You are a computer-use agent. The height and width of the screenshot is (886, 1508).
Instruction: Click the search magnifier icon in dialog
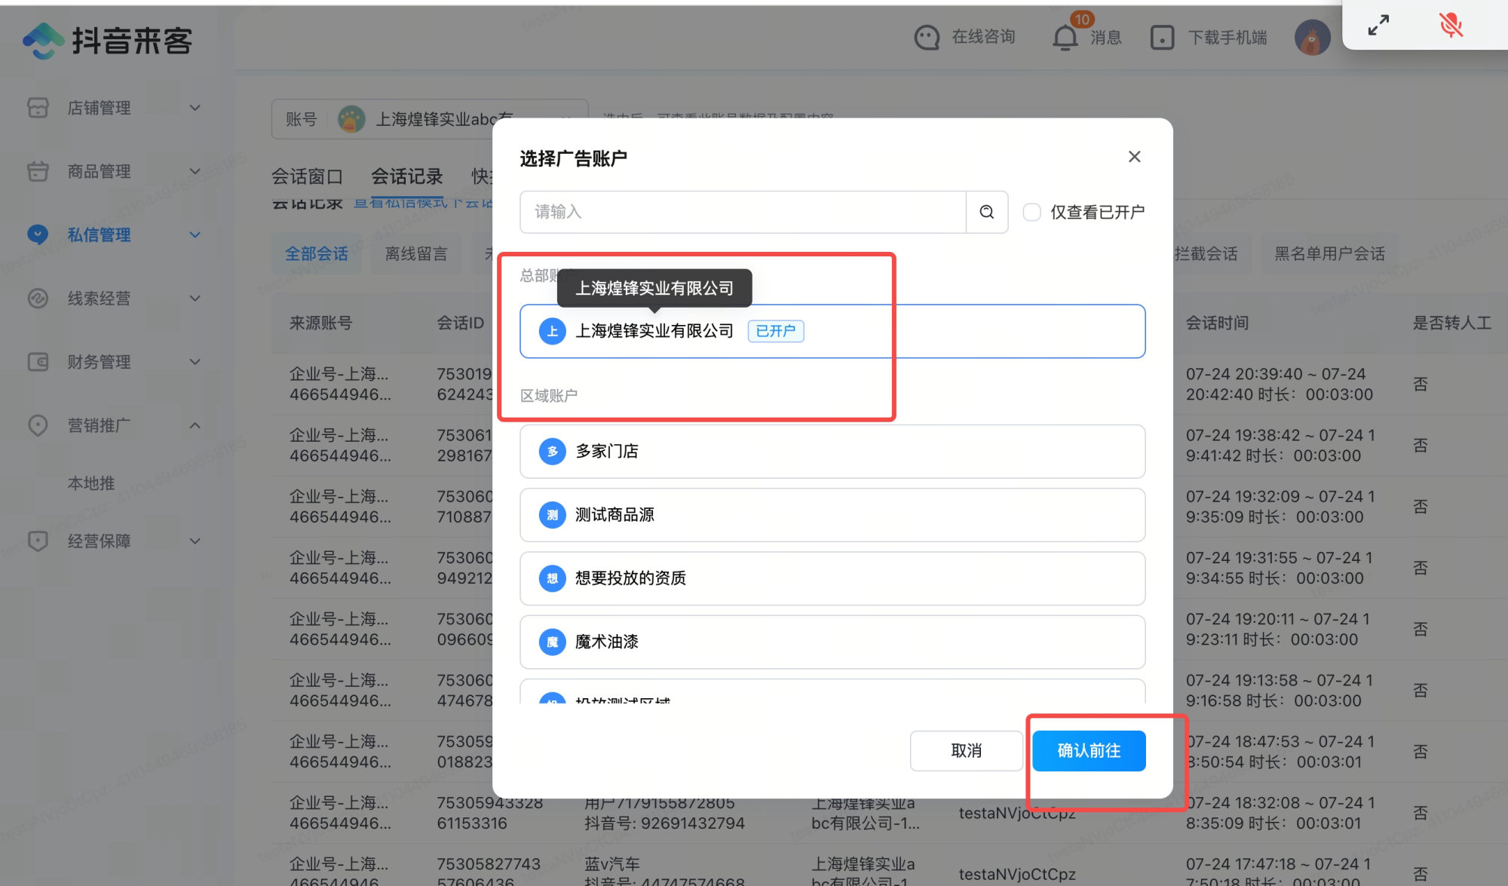click(986, 212)
